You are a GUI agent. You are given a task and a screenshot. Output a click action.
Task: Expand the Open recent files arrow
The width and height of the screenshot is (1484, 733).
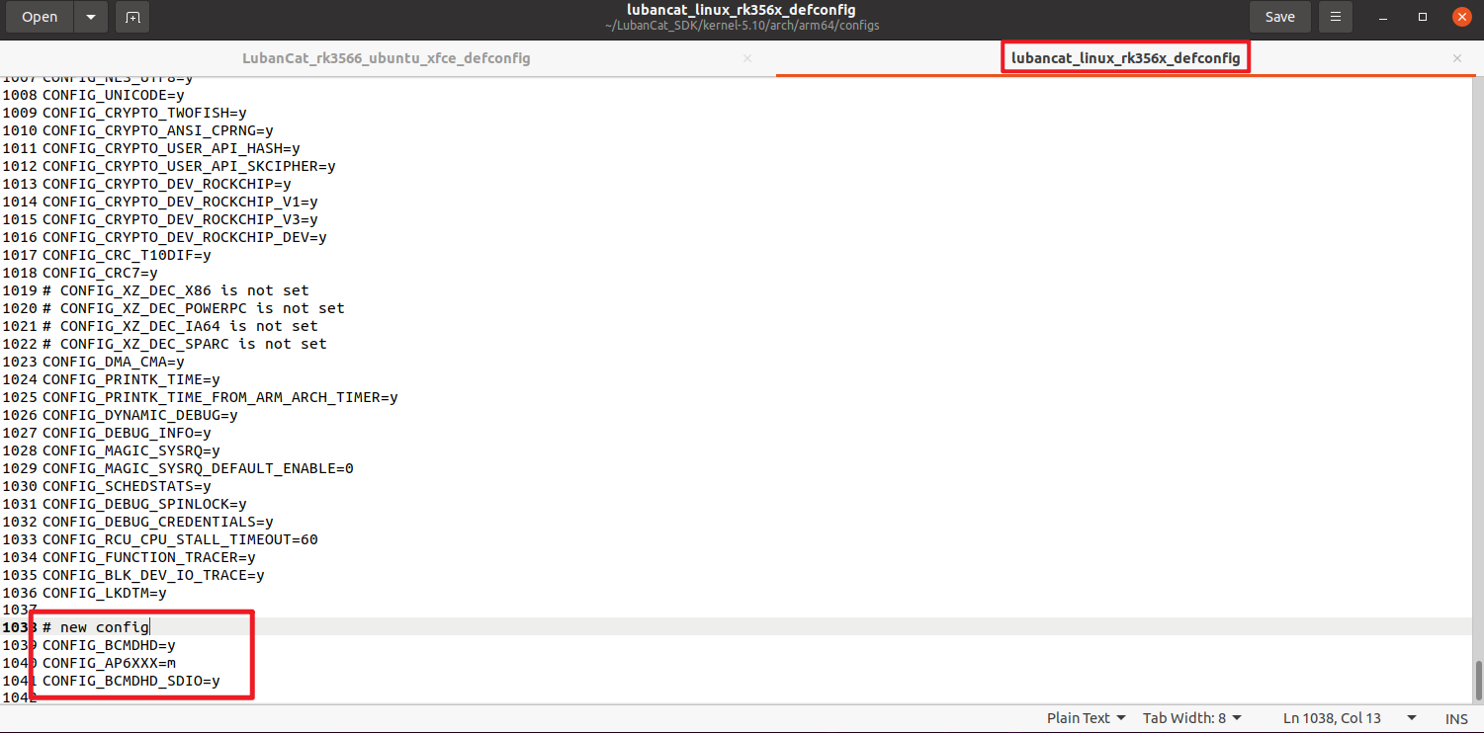[x=91, y=17]
